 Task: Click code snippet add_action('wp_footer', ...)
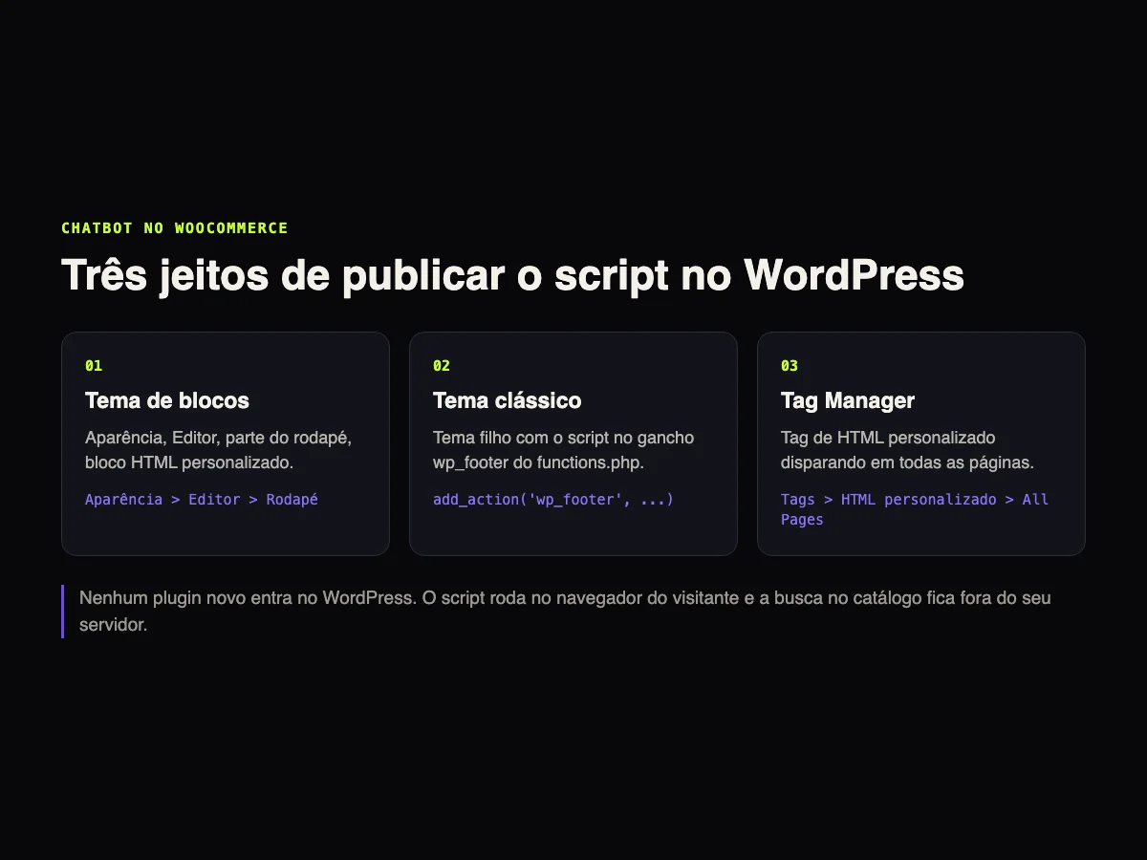click(x=553, y=500)
